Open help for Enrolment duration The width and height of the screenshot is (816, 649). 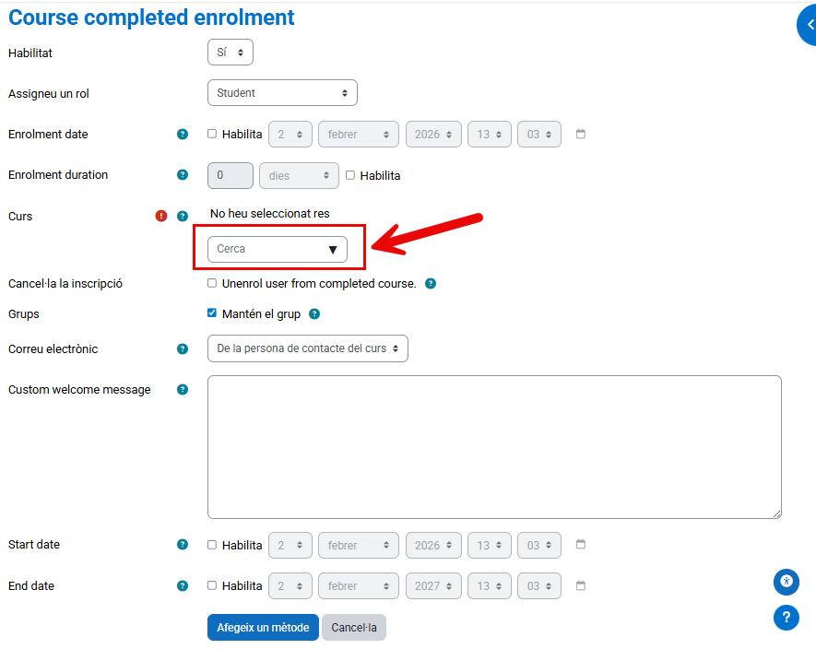(x=183, y=175)
